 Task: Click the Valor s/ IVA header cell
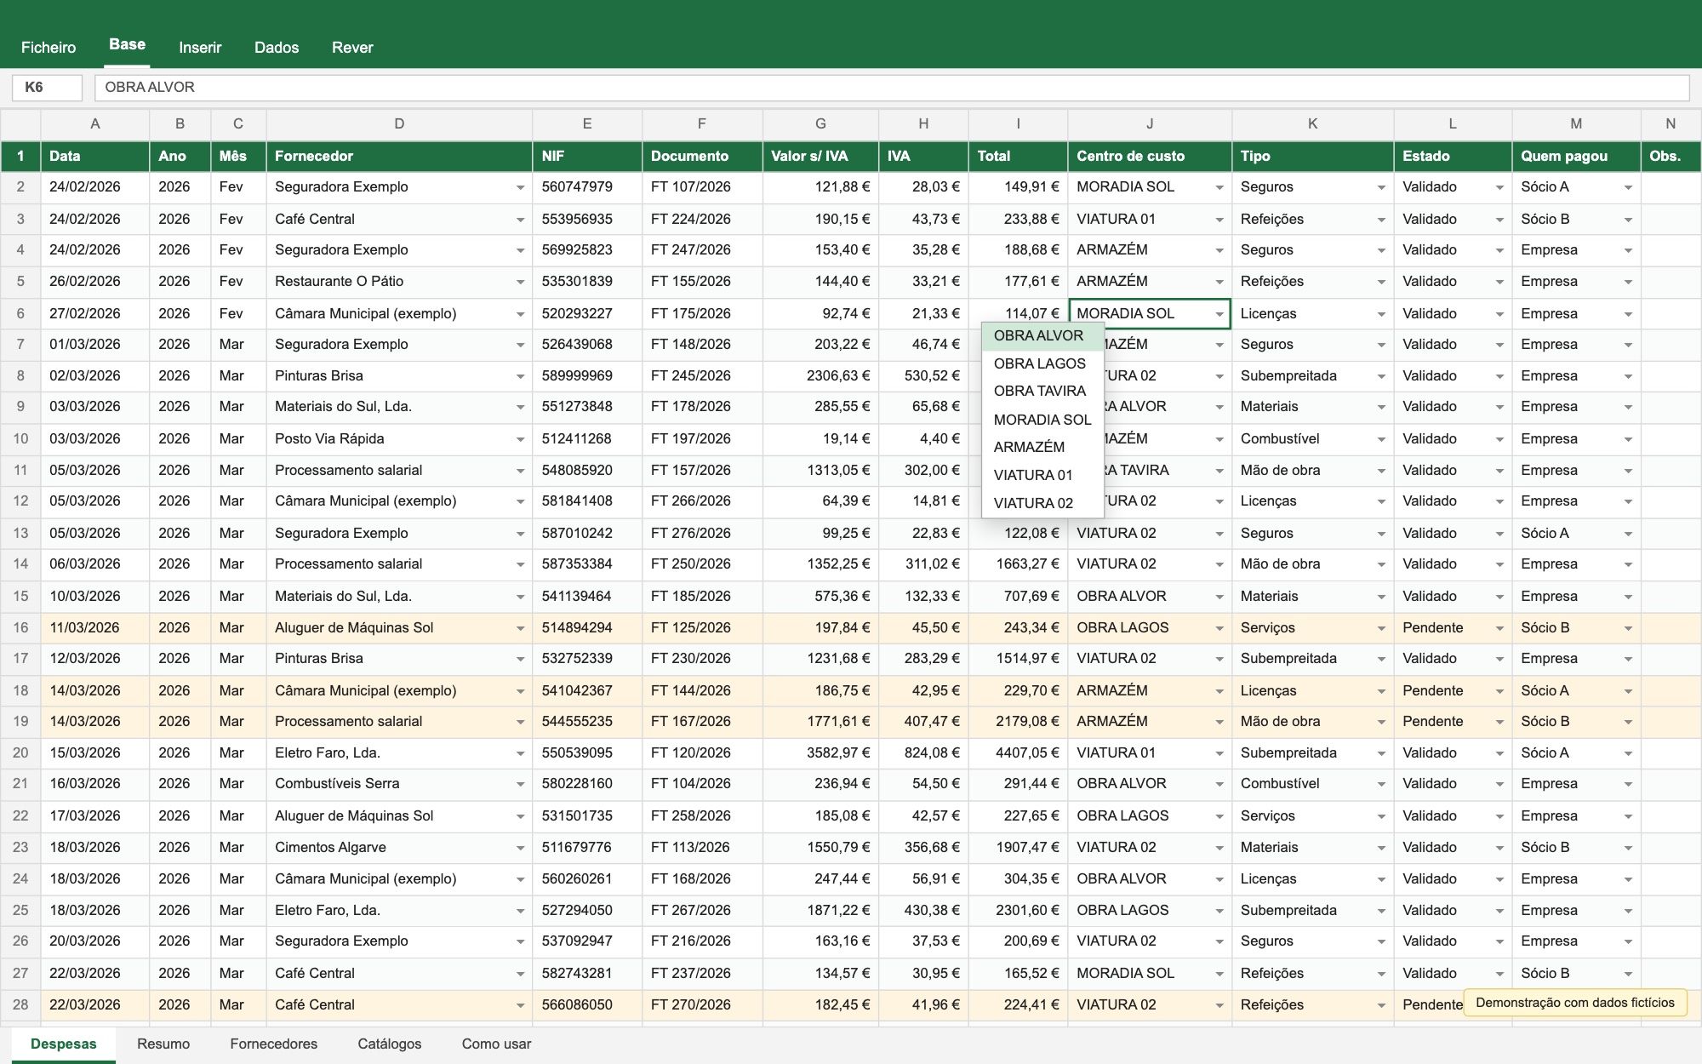coord(820,157)
